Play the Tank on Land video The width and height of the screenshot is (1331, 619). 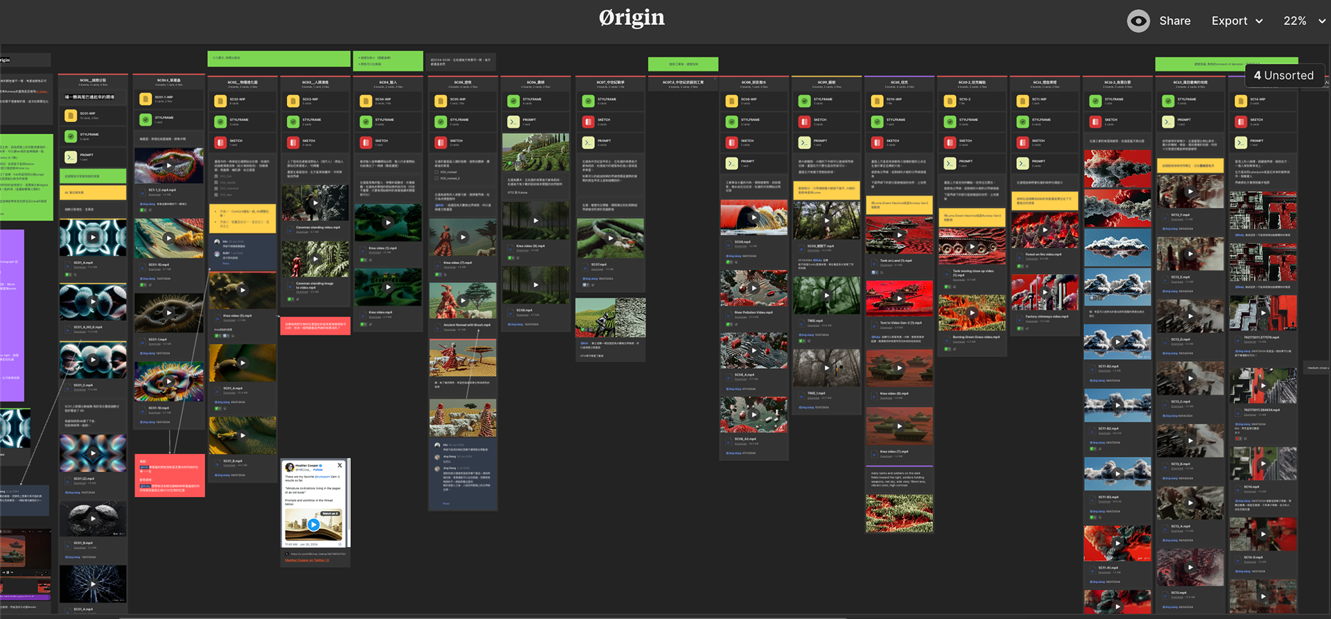899,236
